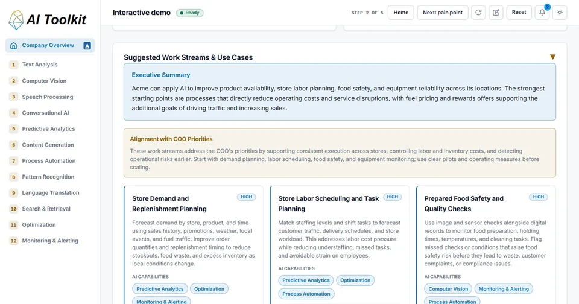Click Monitoring & Alerting tag in Food Safety card

[504, 289]
